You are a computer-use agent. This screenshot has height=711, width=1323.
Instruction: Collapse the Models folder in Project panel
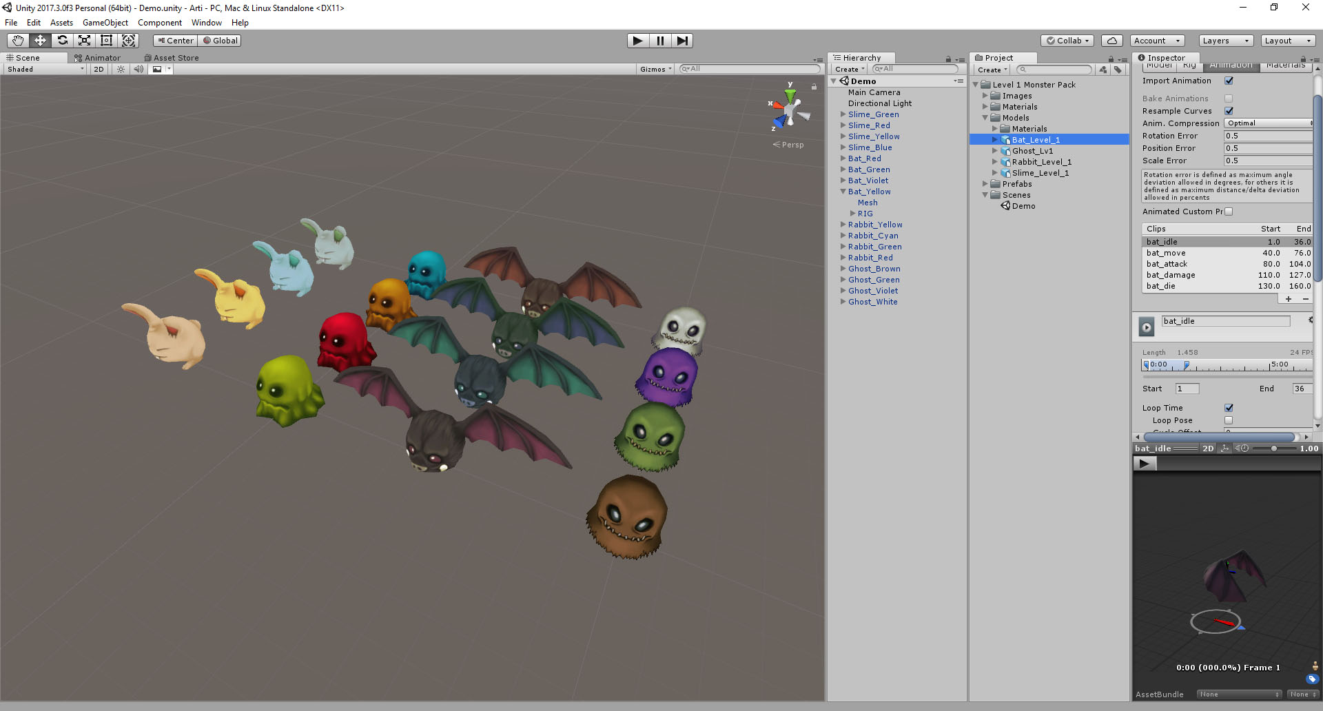(x=985, y=118)
